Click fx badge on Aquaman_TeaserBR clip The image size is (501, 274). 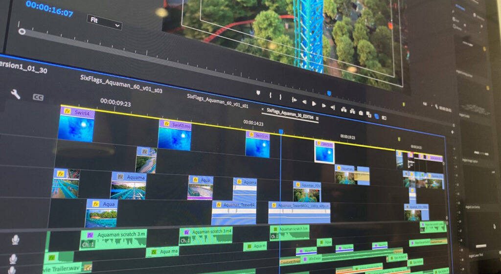(x=219, y=205)
